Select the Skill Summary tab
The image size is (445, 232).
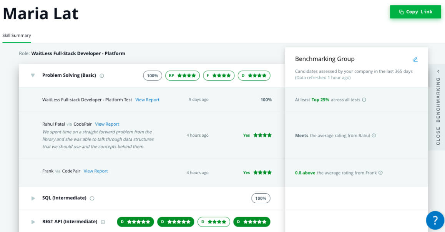17,35
